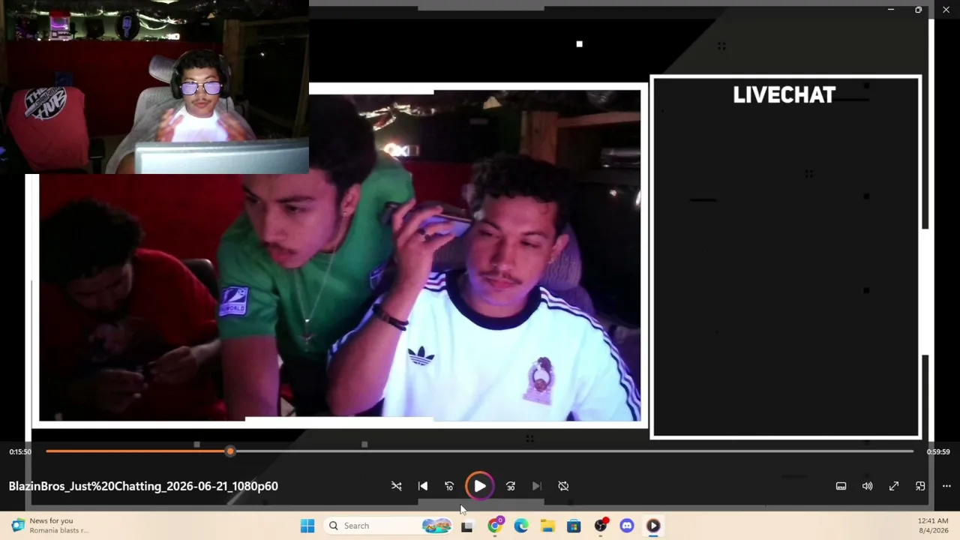Toggle repeat mode
Screen dimensions: 960x540
(563, 486)
